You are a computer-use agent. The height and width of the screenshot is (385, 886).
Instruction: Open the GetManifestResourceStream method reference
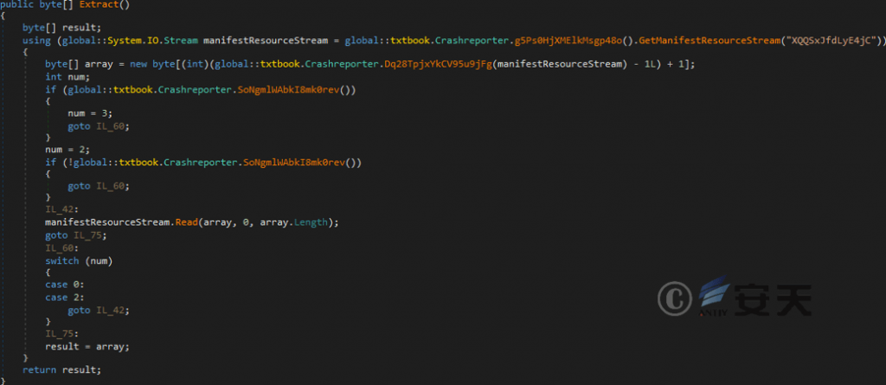709,41
